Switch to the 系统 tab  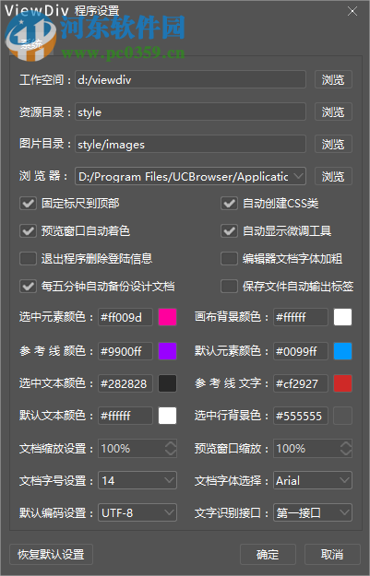31,45
